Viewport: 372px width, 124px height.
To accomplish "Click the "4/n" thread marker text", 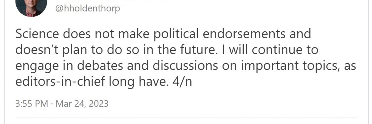I will (182, 83).
